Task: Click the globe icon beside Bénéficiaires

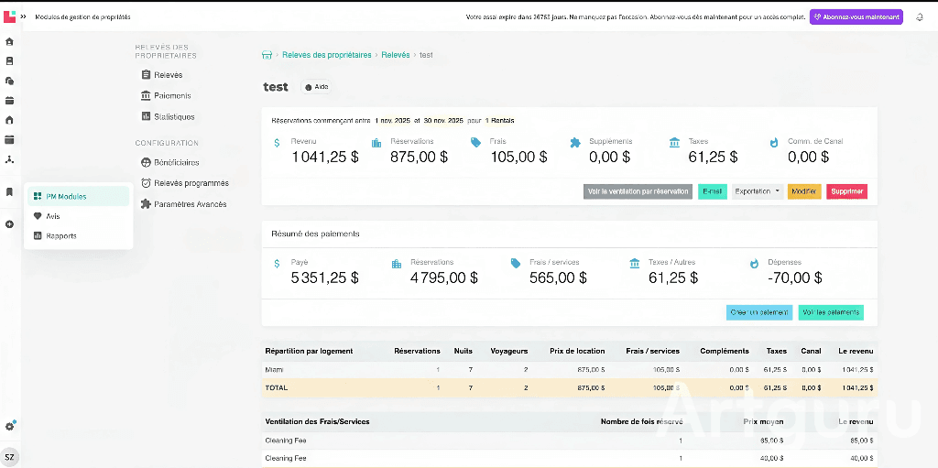Action: click(146, 162)
